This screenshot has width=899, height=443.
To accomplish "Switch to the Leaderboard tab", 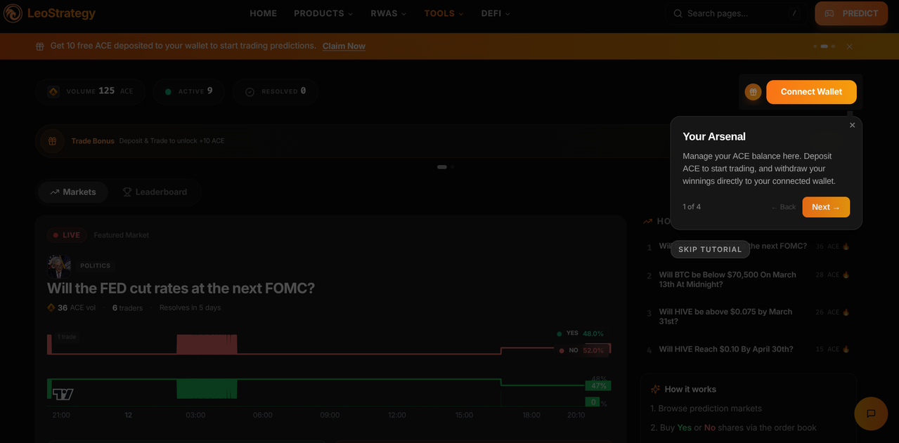I will tap(155, 192).
